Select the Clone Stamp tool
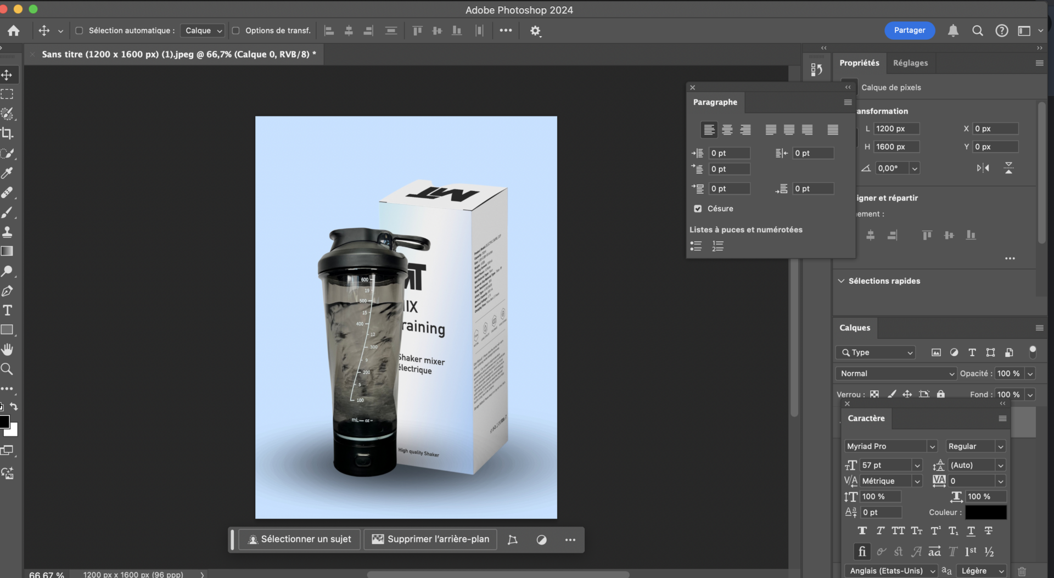Viewport: 1054px width, 578px height. click(7, 232)
